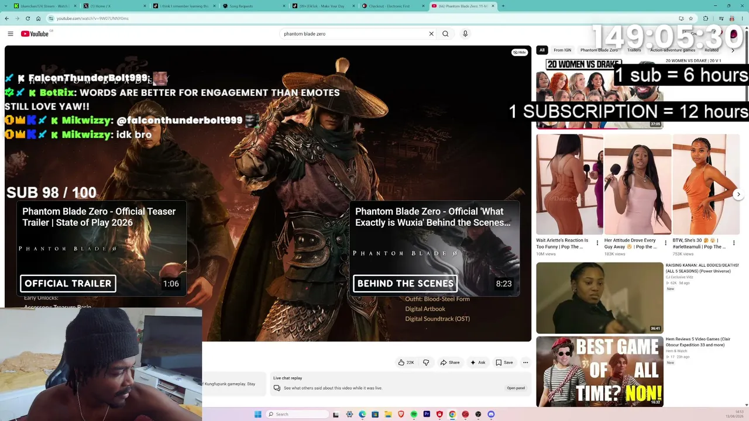Screen dimensions: 749x421
Task: Open the browser extensions puzzle icon
Action: 705,18
